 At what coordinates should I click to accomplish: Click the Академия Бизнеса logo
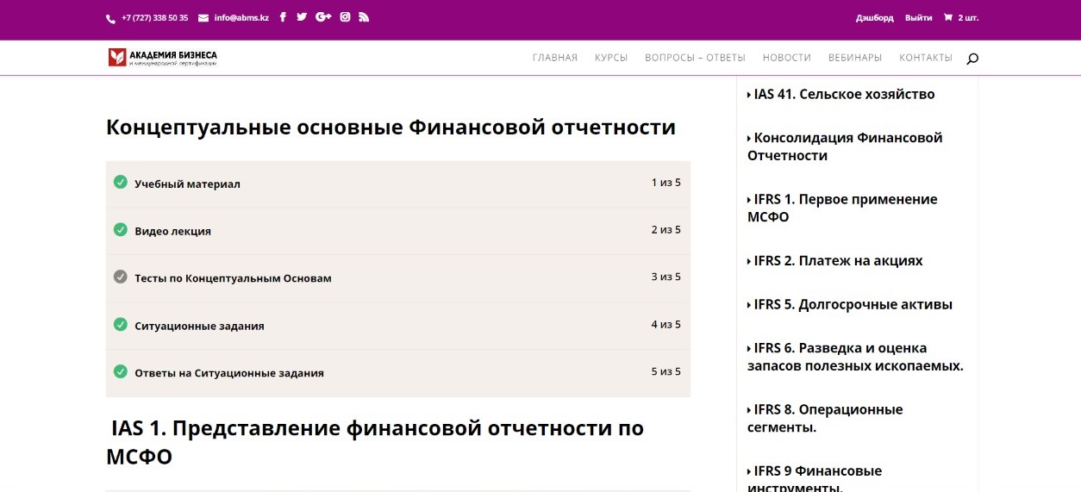(162, 58)
